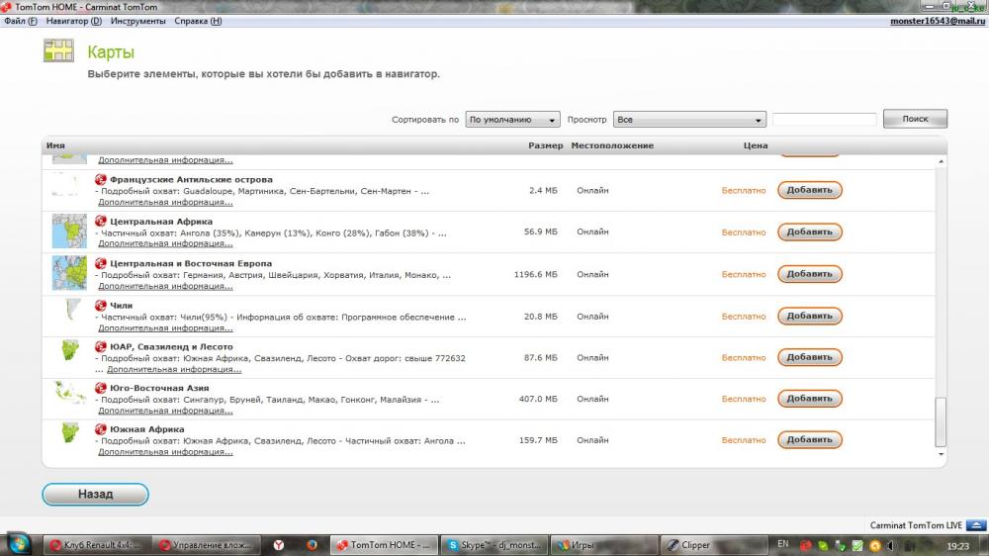Viewport: 989px width, 556px height.
Task: Open Yandex browser from taskbar
Action: 278,545
